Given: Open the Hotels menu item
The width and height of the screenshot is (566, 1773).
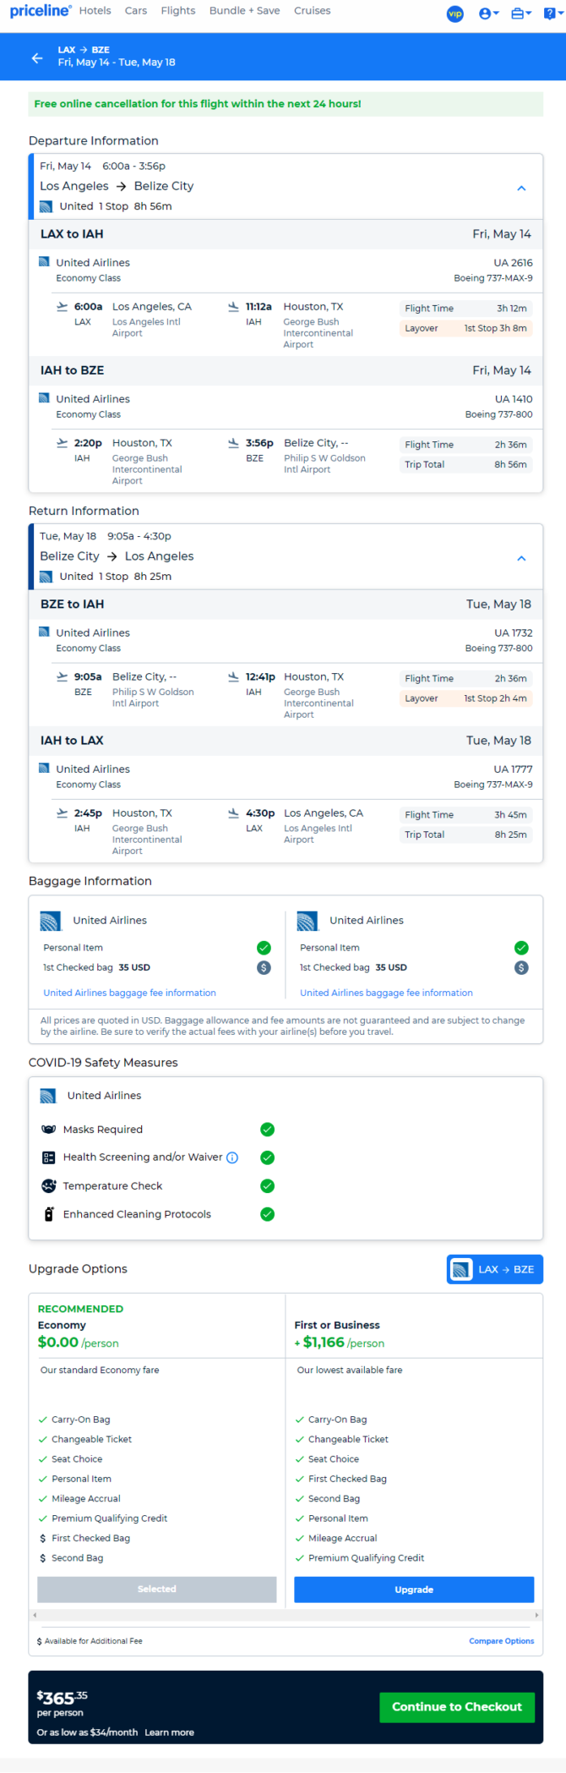Looking at the screenshot, I should [95, 11].
